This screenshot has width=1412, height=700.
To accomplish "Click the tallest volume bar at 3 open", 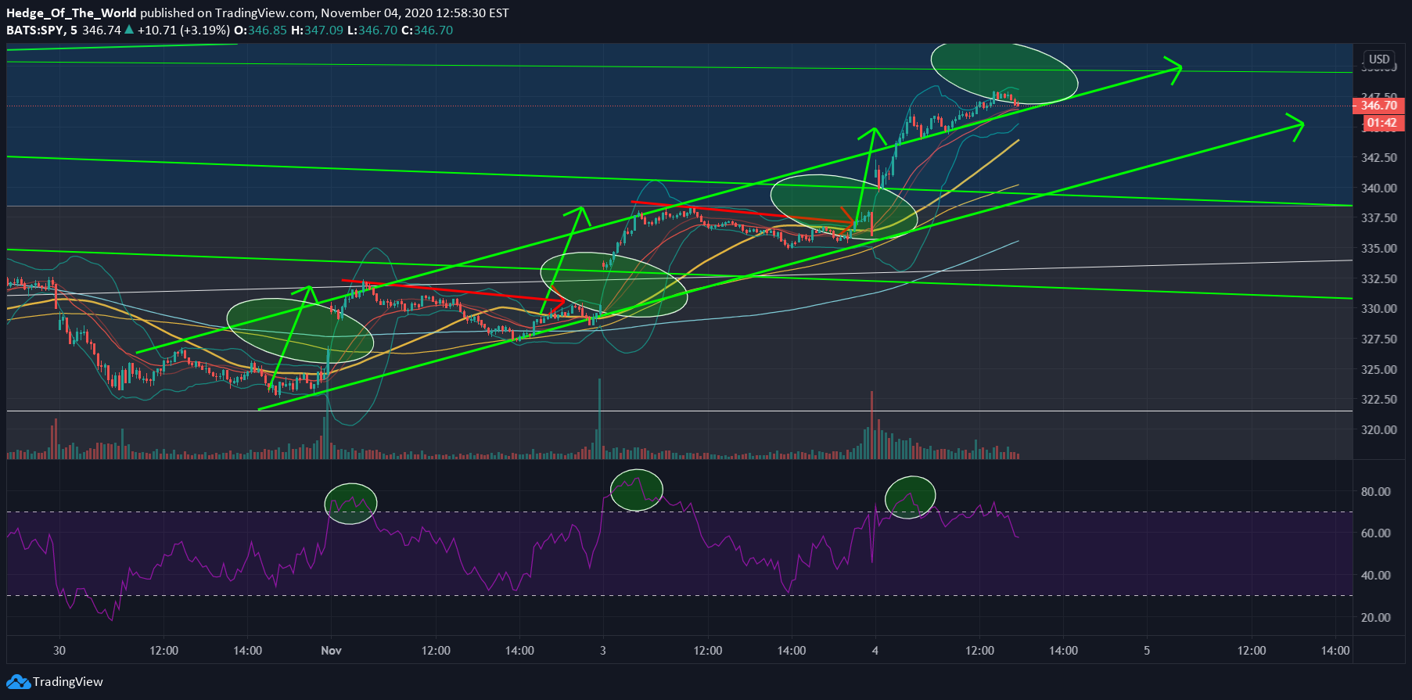I will click(x=599, y=418).
